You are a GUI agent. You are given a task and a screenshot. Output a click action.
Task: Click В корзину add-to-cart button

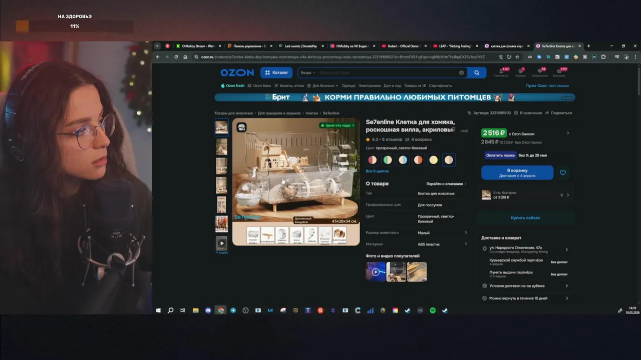coord(517,172)
